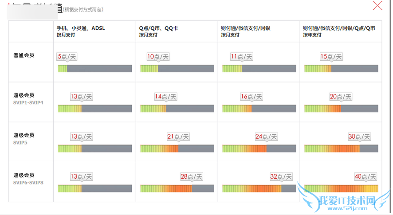Click the progress bar under 21点/天
Screen dimensions: 393x215
click(177, 149)
